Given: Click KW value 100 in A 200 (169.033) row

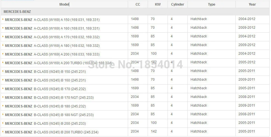Looking at the screenshot, I should coord(154,54).
